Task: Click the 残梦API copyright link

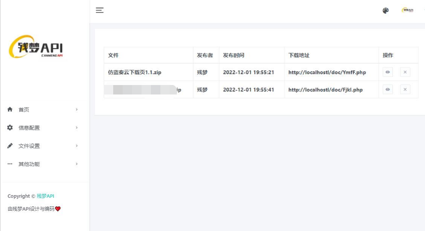Action: pyautogui.click(x=46, y=196)
